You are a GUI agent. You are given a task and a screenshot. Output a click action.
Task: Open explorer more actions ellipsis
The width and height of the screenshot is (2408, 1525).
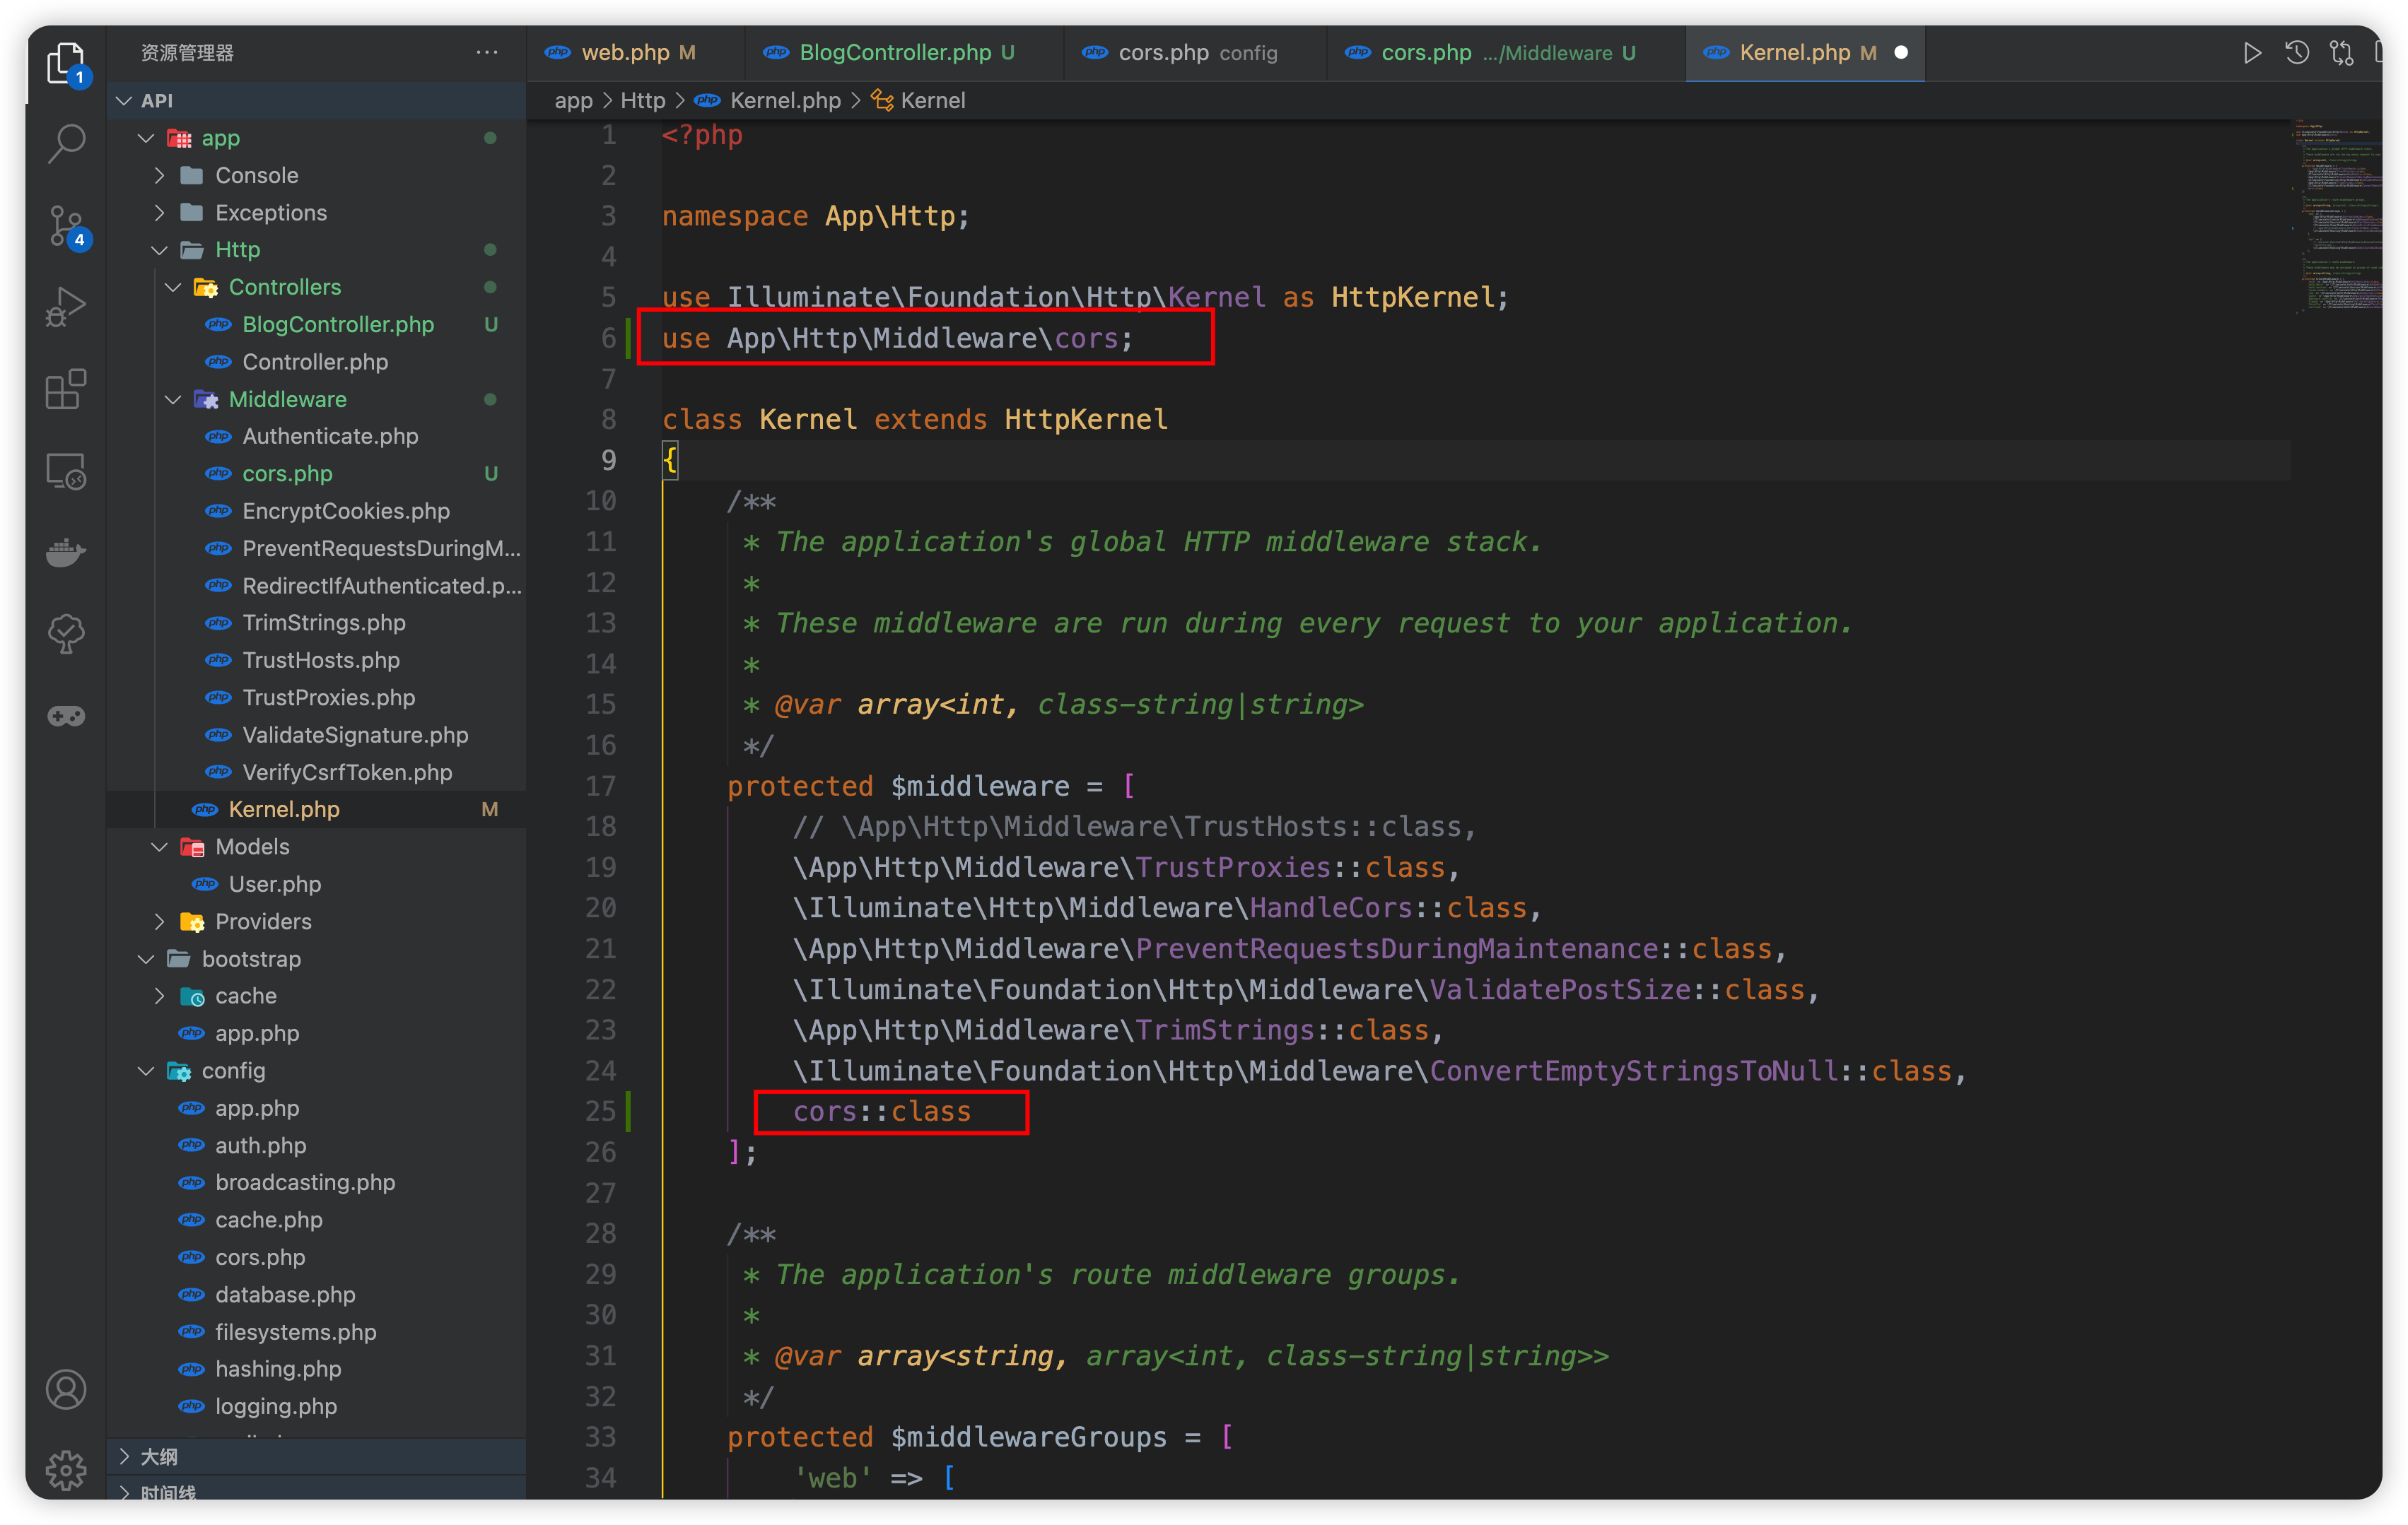coord(487,53)
